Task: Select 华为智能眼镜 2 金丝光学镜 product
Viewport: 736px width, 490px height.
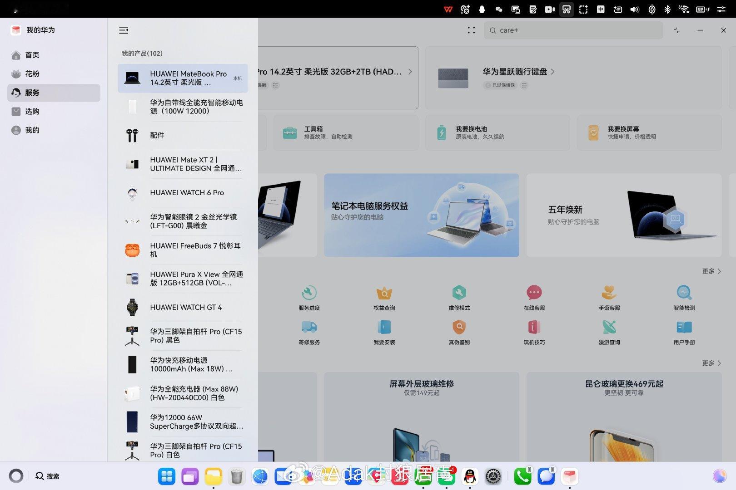Action: 183,221
